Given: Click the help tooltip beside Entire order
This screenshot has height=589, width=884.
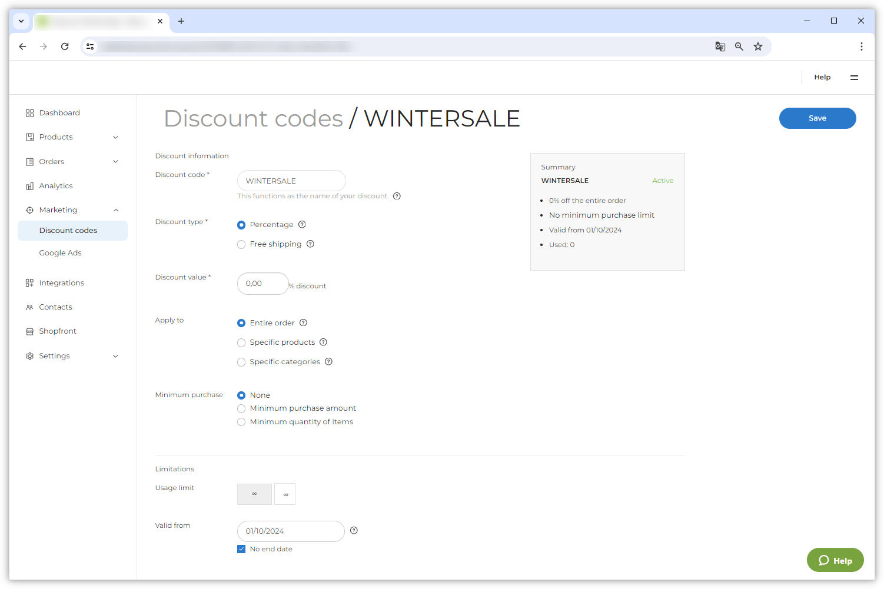Looking at the screenshot, I should pos(303,322).
